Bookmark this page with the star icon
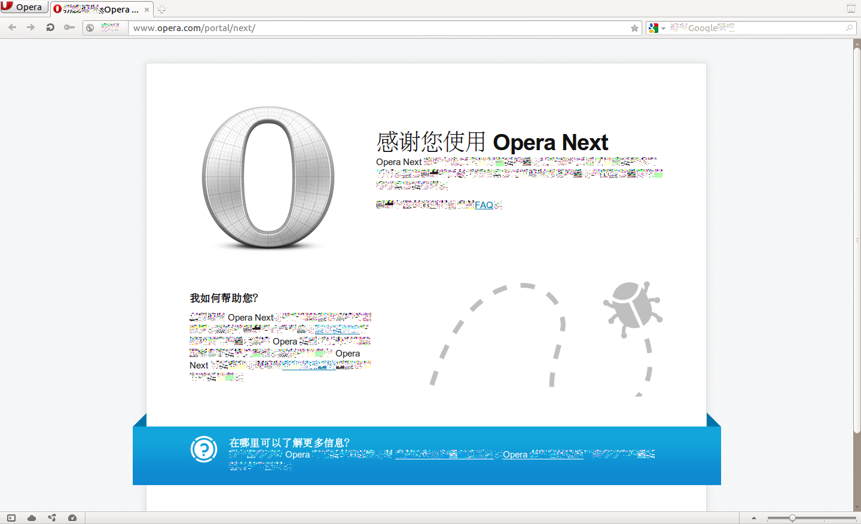Screen dimensions: 861x524 634,28
